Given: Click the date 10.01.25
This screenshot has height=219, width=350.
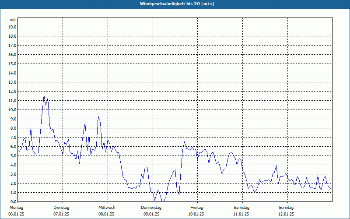Looking at the screenshot, I should pos(196,214).
